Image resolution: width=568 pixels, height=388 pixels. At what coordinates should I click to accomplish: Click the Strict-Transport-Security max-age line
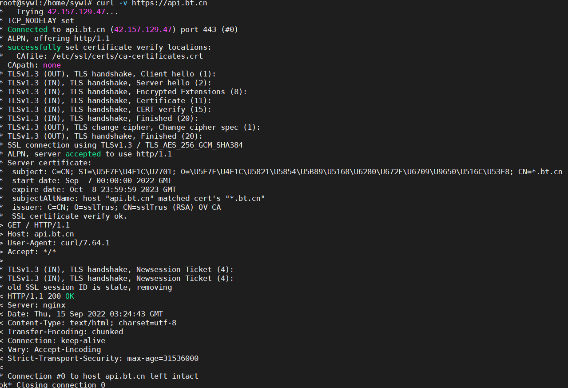[103, 358]
